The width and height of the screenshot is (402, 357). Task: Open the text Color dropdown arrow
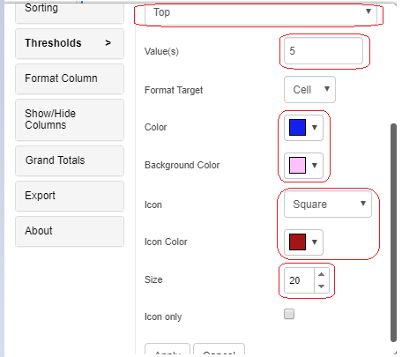315,128
